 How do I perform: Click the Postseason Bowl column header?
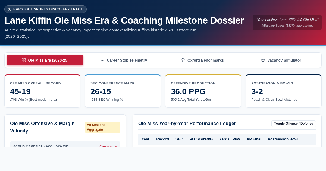pyautogui.click(x=283, y=139)
